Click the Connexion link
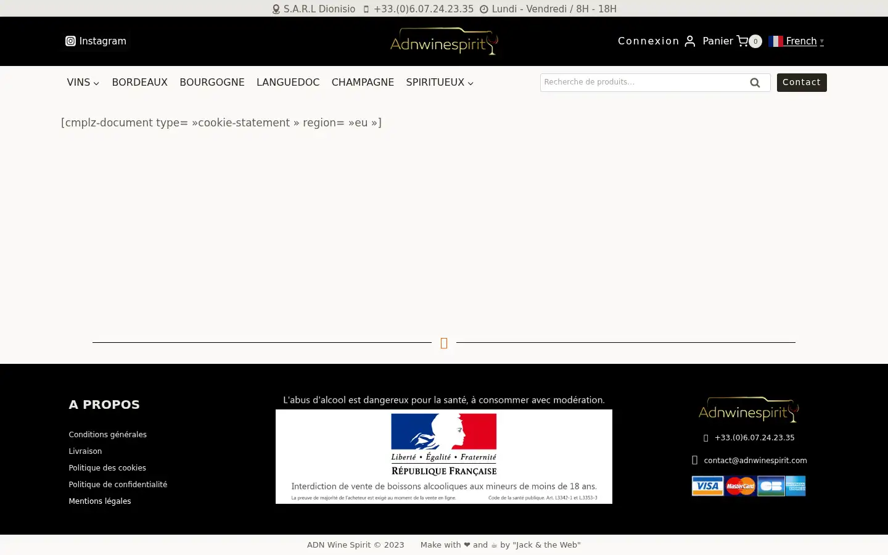888x555 pixels. [649, 41]
